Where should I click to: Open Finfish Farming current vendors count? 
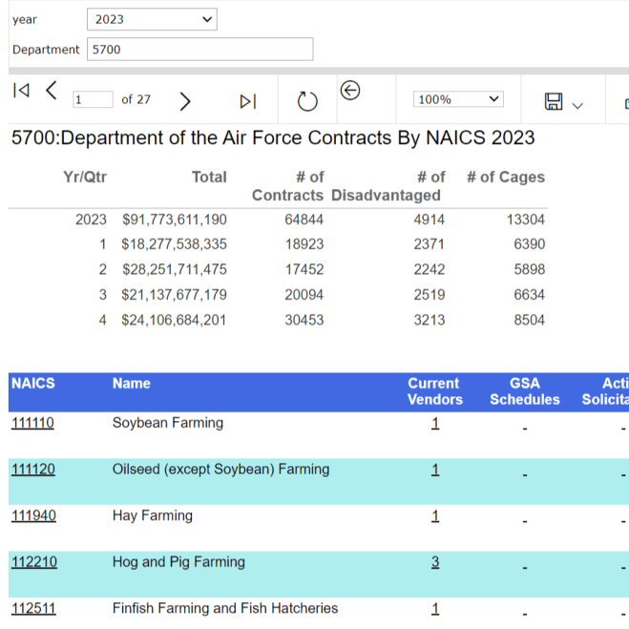point(435,609)
